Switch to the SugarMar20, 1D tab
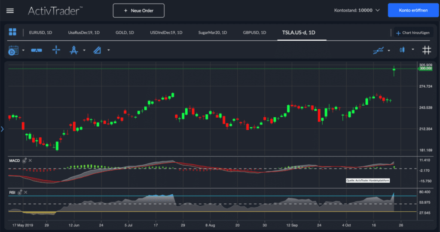The width and height of the screenshot is (440, 232). click(x=212, y=33)
